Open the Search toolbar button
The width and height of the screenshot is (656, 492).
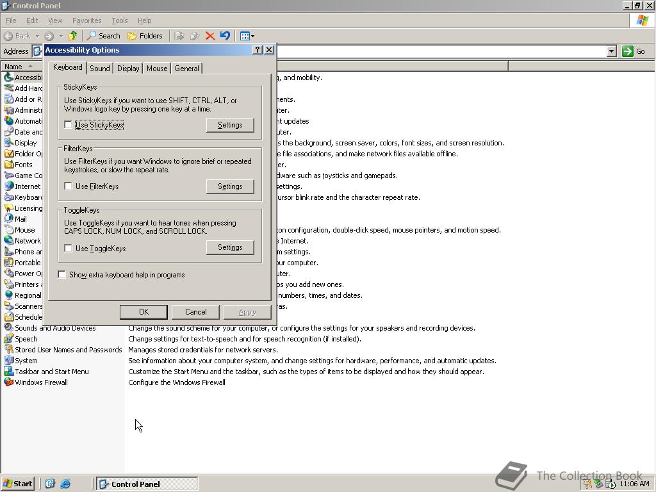104,36
